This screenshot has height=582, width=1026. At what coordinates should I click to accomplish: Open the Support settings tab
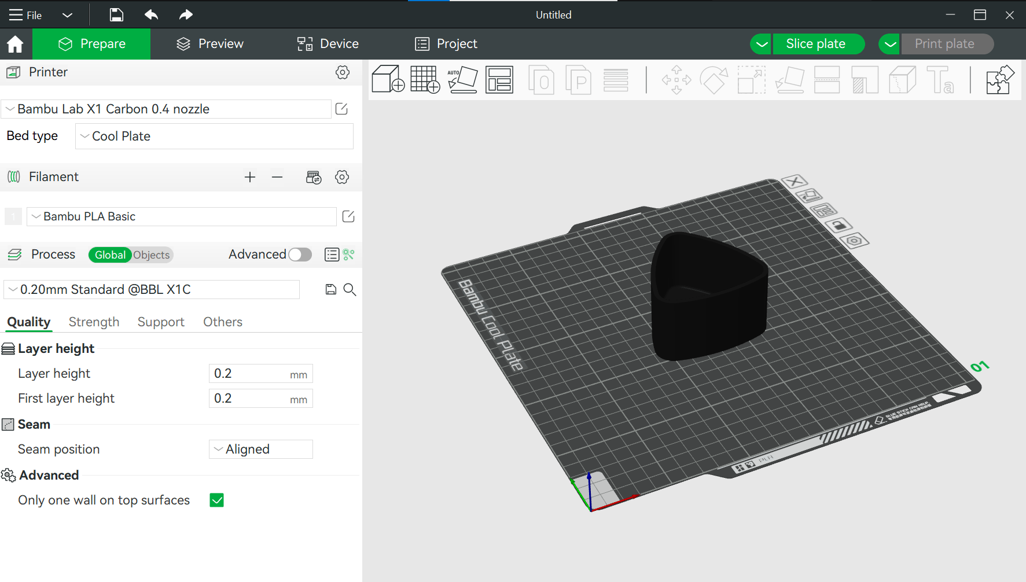pyautogui.click(x=161, y=322)
